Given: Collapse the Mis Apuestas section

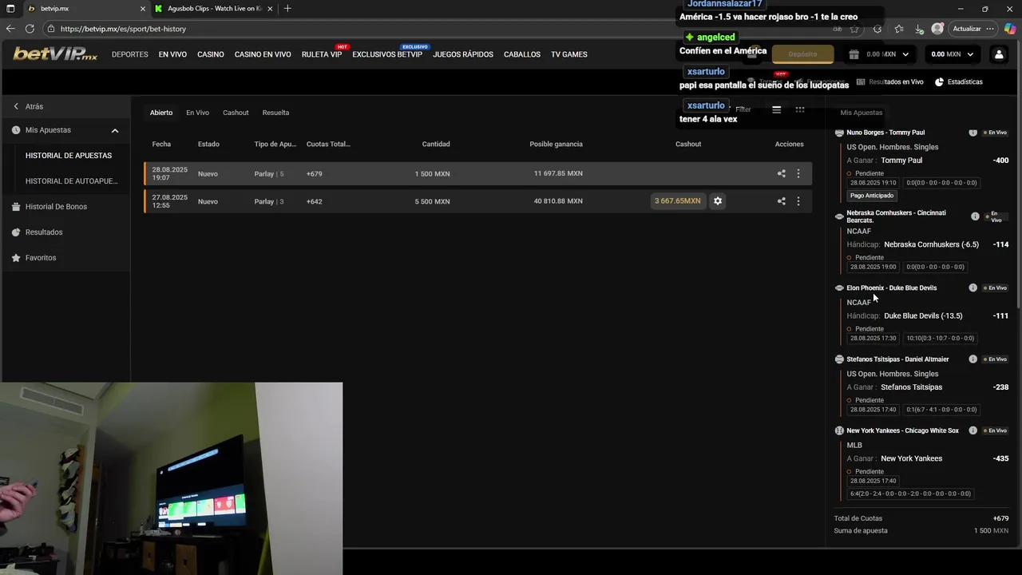Looking at the screenshot, I should [x=115, y=130].
